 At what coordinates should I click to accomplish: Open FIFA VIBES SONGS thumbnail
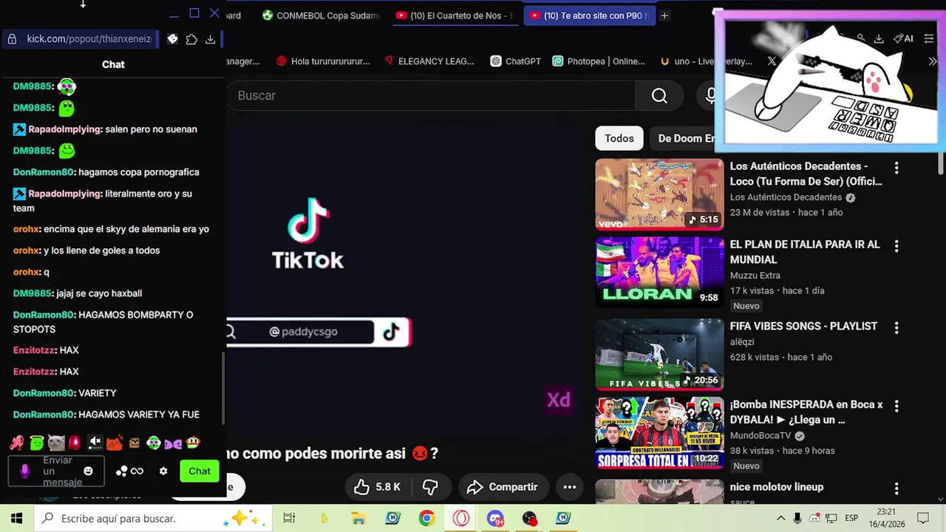(x=659, y=354)
